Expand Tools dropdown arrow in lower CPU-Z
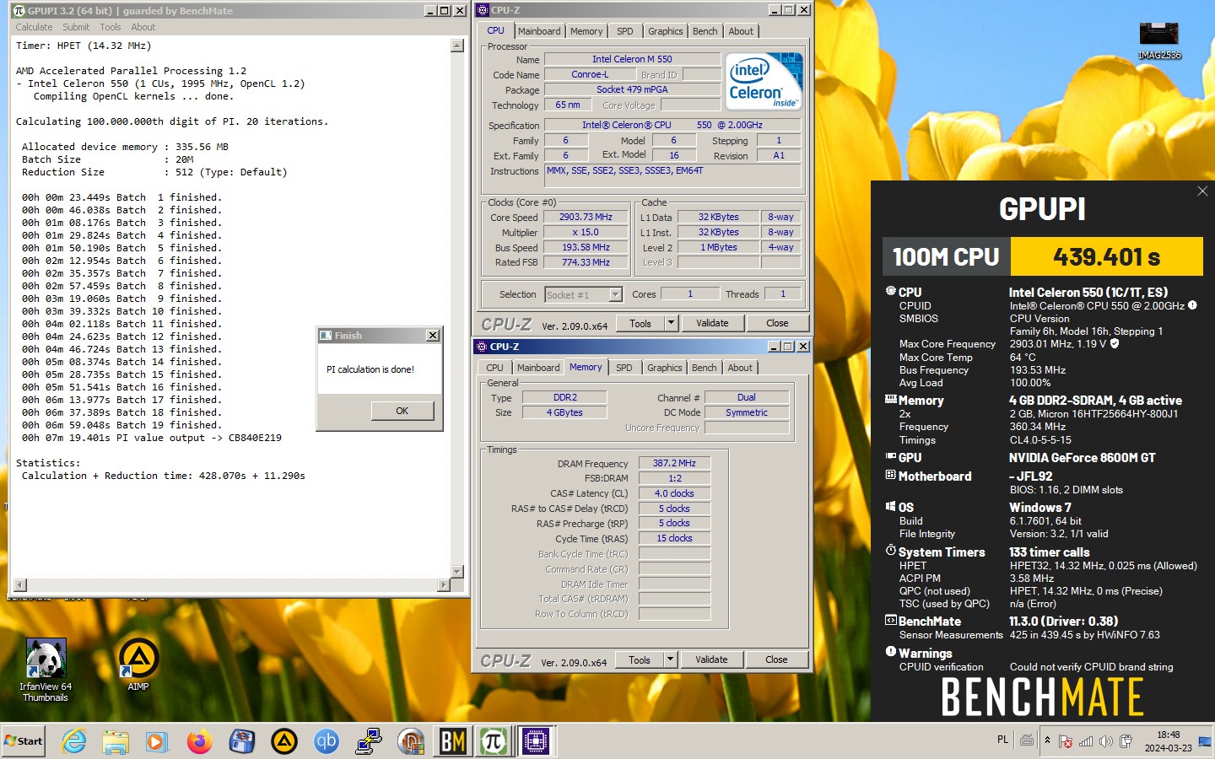 tap(670, 659)
